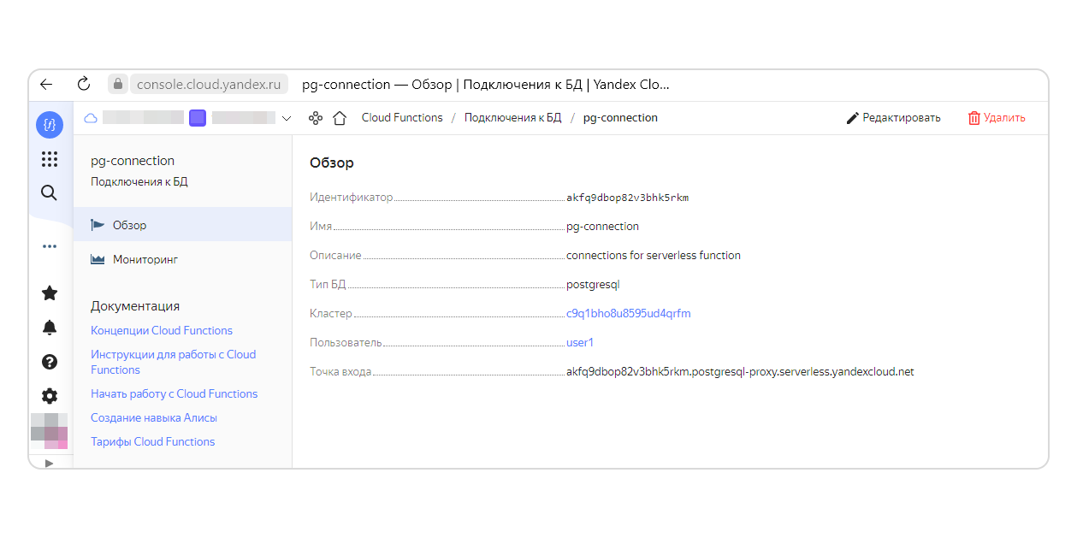
Task: Click the cloud icon in header
Action: click(x=91, y=118)
